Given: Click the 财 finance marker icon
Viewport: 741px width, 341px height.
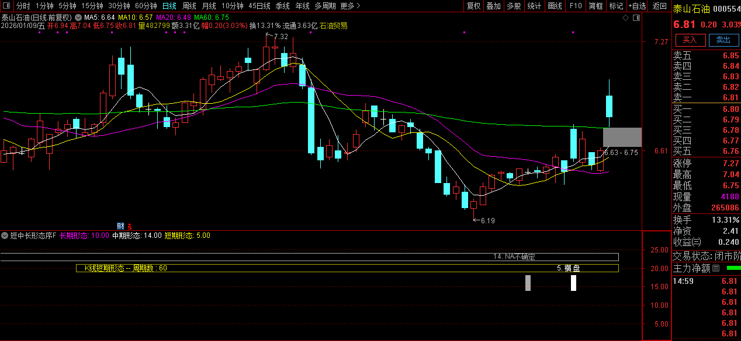Looking at the screenshot, I should click(120, 226).
